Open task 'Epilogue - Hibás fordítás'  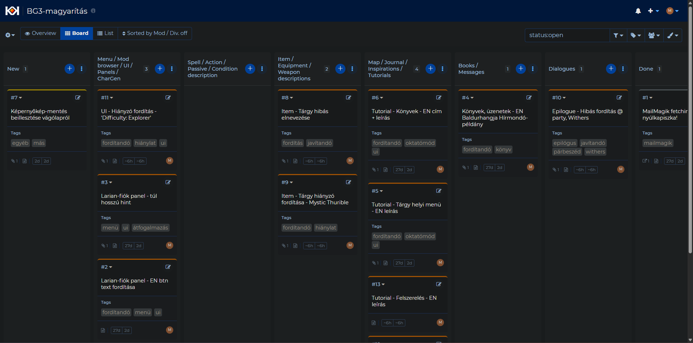pyautogui.click(x=587, y=115)
